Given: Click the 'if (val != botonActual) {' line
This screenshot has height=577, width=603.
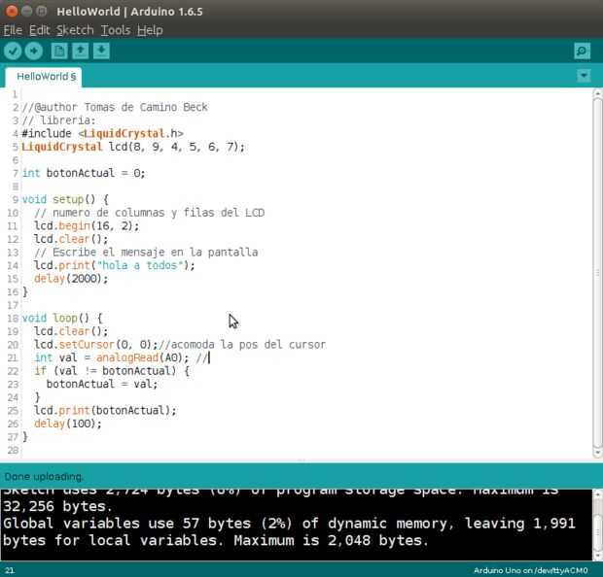Looking at the screenshot, I should pos(112,371).
